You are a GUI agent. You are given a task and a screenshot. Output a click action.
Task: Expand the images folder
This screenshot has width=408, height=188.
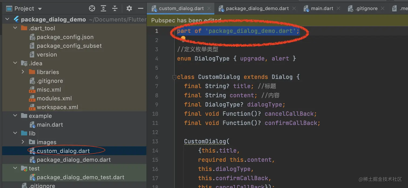(23, 142)
